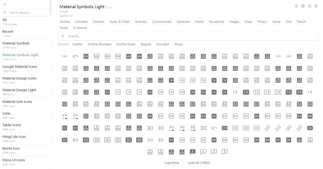Open the Google Material Icons set
The image size is (323, 169).
(x=20, y=67)
